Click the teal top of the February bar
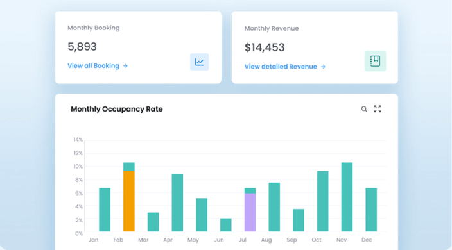Image resolution: width=452 pixels, height=250 pixels. click(129, 167)
